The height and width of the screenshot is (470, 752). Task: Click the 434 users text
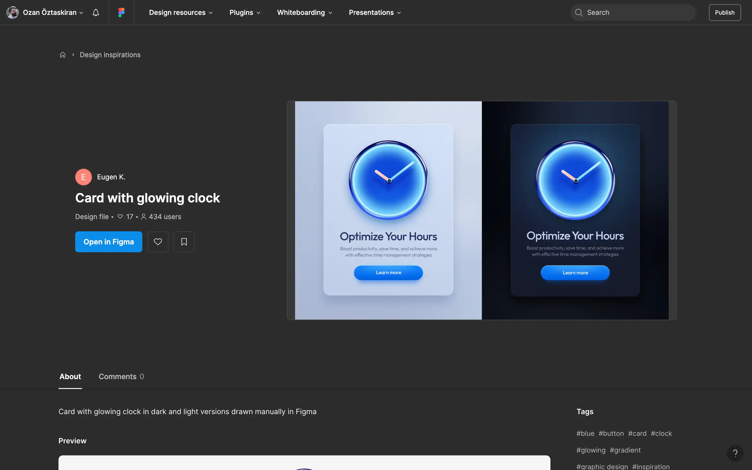tap(165, 217)
